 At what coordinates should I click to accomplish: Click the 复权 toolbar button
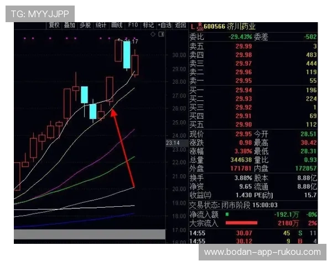(x=54, y=25)
